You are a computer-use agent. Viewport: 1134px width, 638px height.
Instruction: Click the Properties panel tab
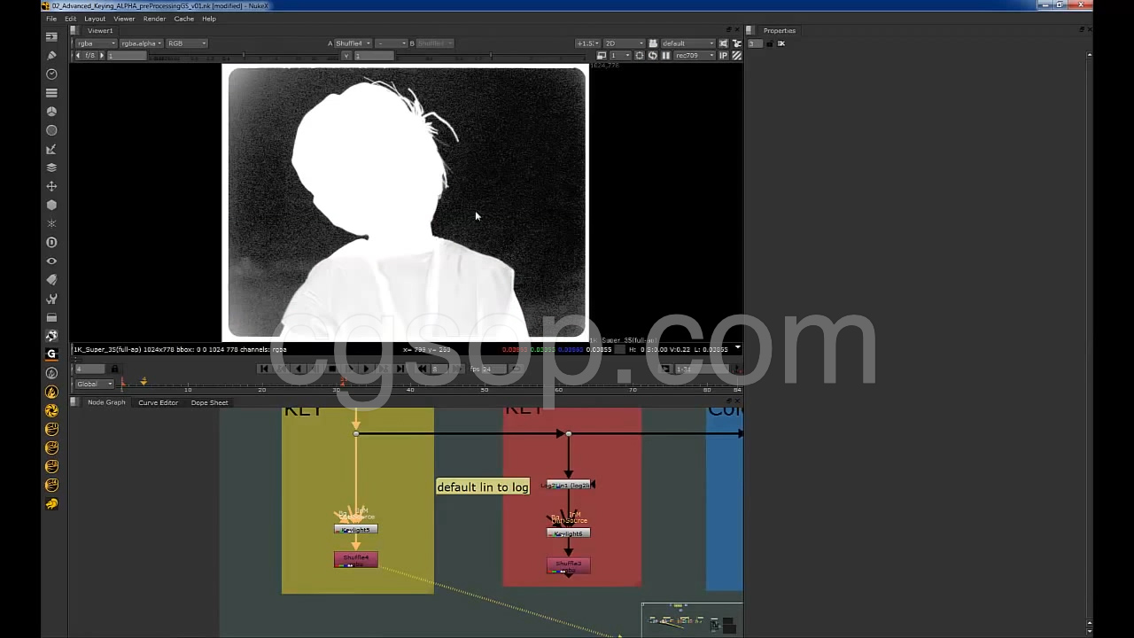click(780, 30)
